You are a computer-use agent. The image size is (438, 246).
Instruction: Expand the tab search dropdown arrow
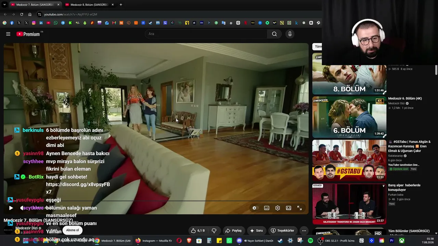click(x=4, y=4)
